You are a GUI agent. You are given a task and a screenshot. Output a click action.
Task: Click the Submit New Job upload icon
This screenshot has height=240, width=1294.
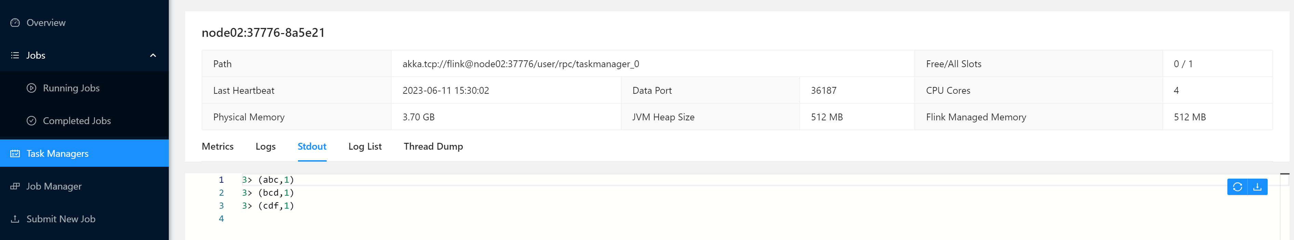click(15, 219)
